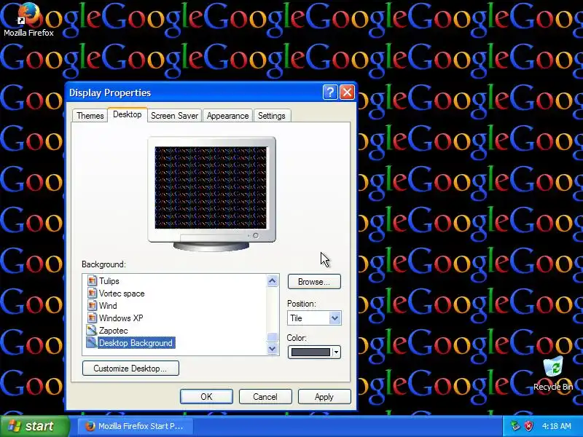Select the Windows XP background entry
583x437 pixels.
(121, 318)
